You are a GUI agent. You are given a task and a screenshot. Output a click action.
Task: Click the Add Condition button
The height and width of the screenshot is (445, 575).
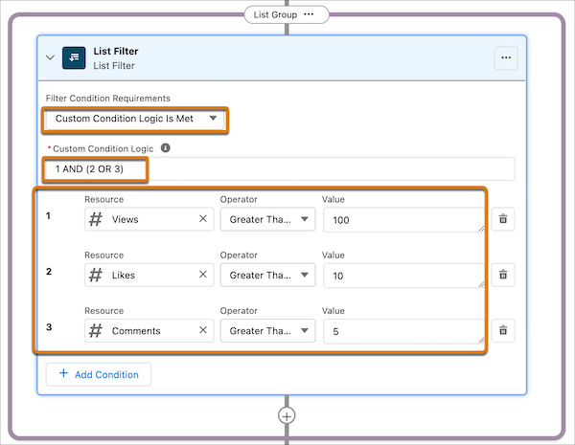99,374
